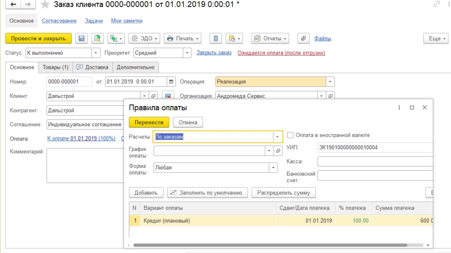The image size is (451, 253).
Task: Open Мои заметки section
Action: coord(127,21)
